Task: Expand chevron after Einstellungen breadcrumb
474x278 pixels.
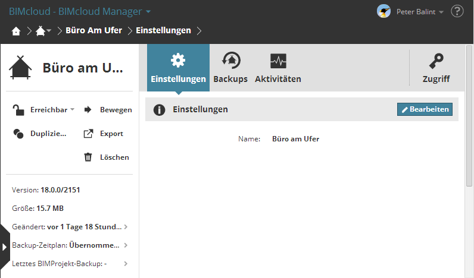Action: coord(199,31)
